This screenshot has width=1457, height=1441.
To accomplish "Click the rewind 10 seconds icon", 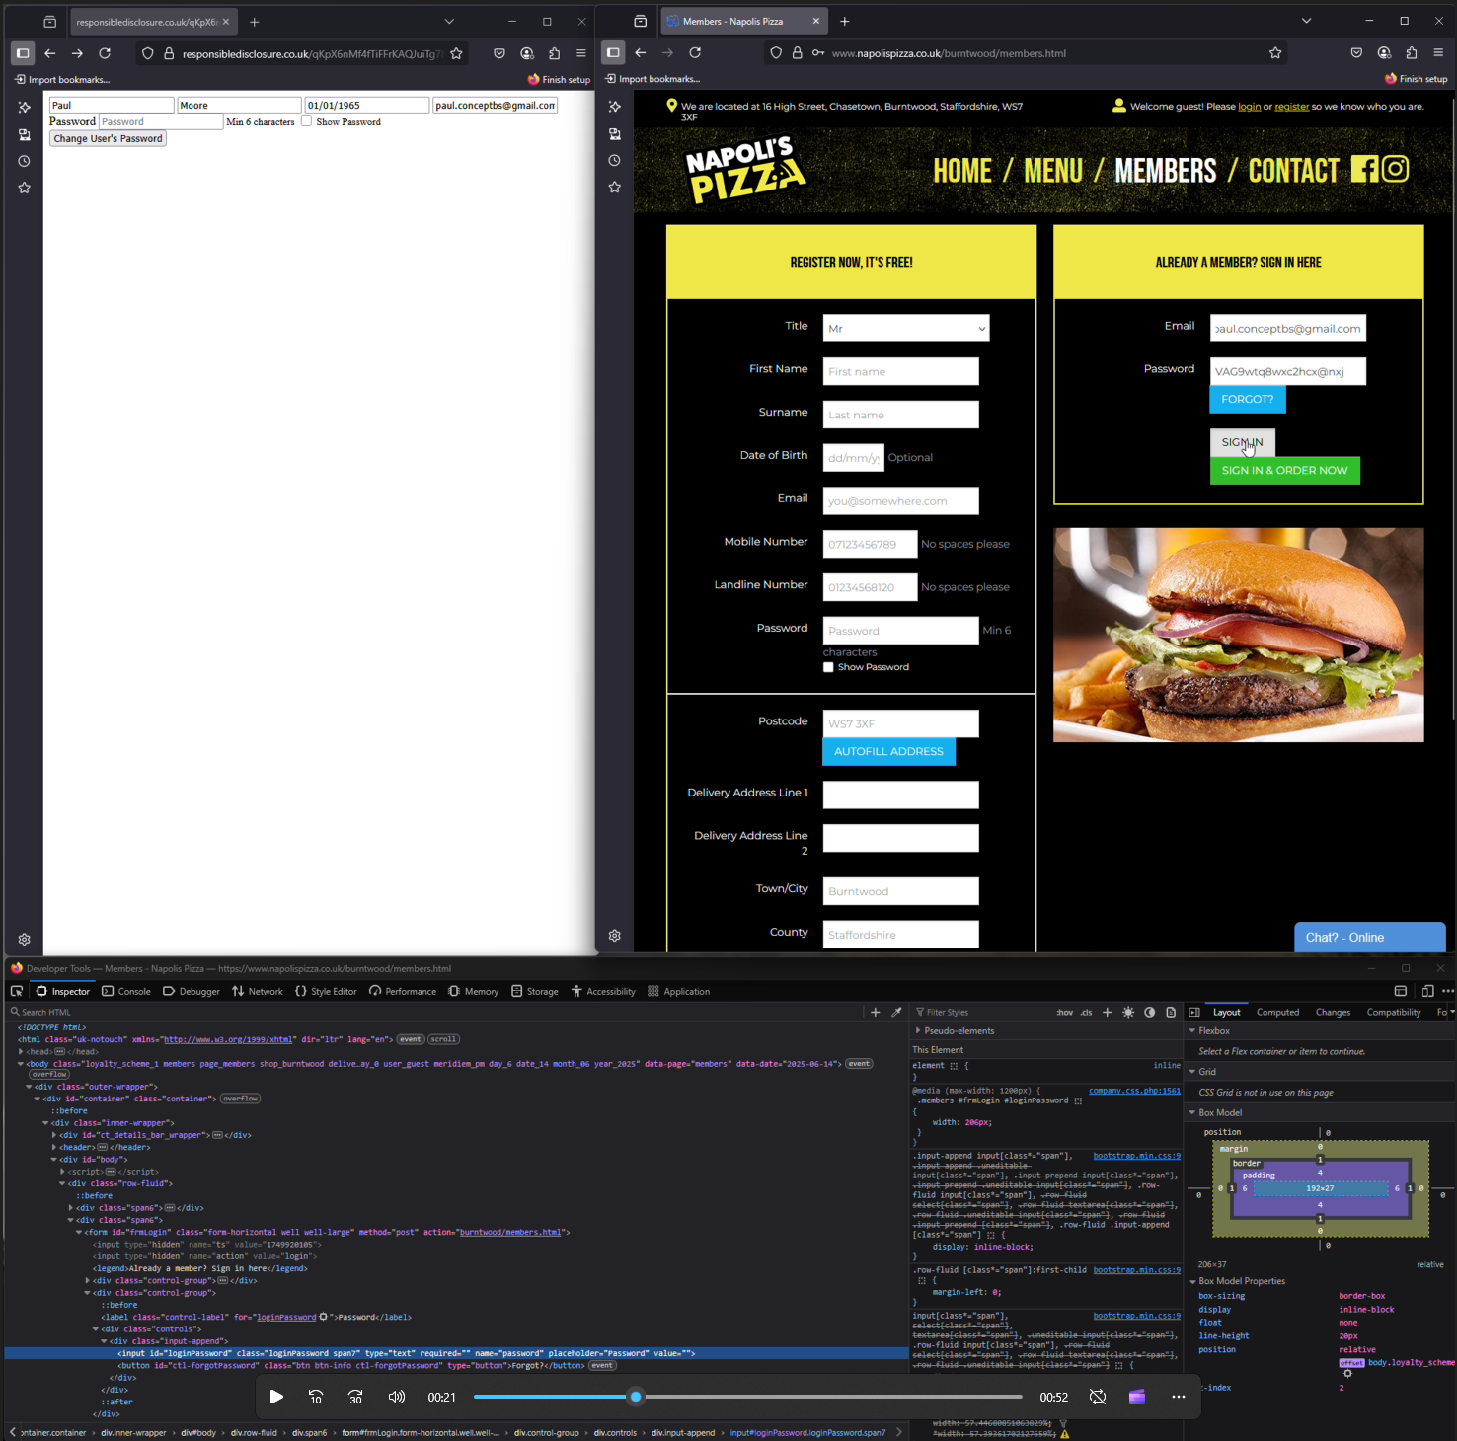I will pyautogui.click(x=316, y=1397).
